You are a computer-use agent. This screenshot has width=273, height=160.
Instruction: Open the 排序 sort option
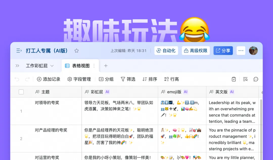click(150, 79)
